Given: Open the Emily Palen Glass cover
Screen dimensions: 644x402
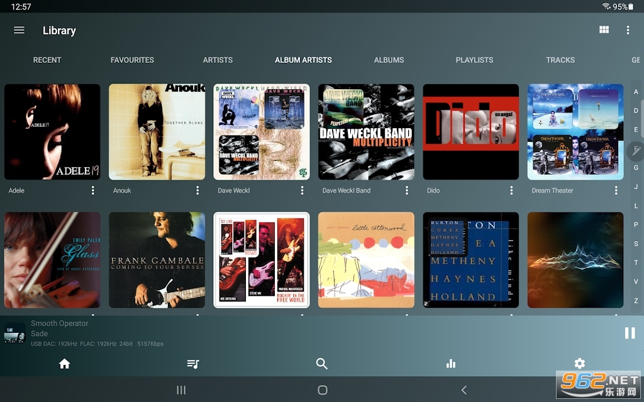Looking at the screenshot, I should (52, 259).
